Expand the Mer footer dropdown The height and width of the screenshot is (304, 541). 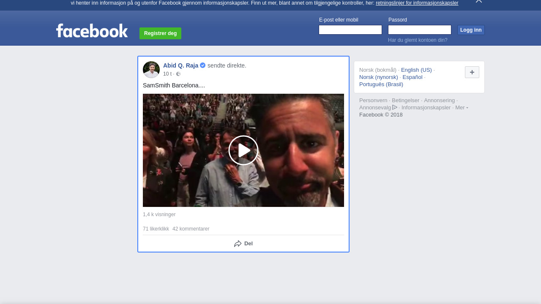click(x=462, y=108)
